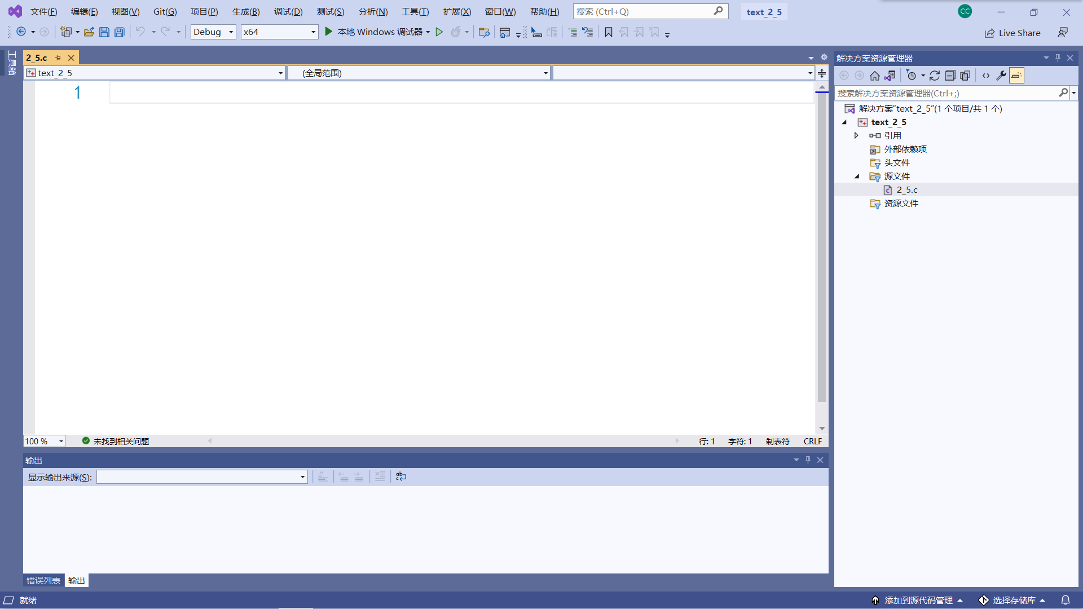Viewport: 1083px width, 609px height.
Task: Click the Save All toolbar icon
Action: [x=119, y=32]
